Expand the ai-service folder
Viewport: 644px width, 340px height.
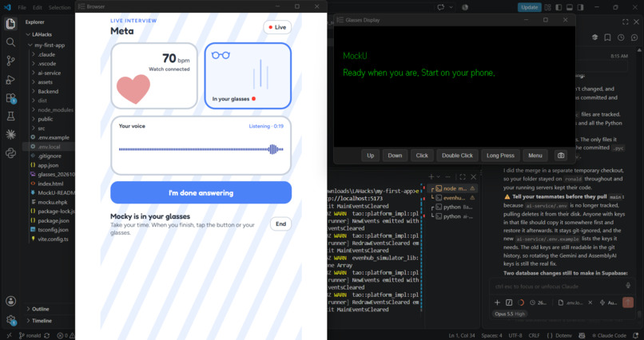[x=49, y=73]
